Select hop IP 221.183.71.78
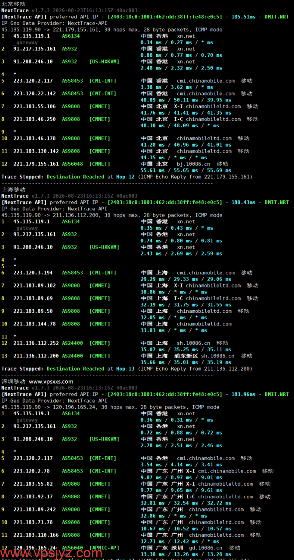294x560 pixels. click(33, 522)
